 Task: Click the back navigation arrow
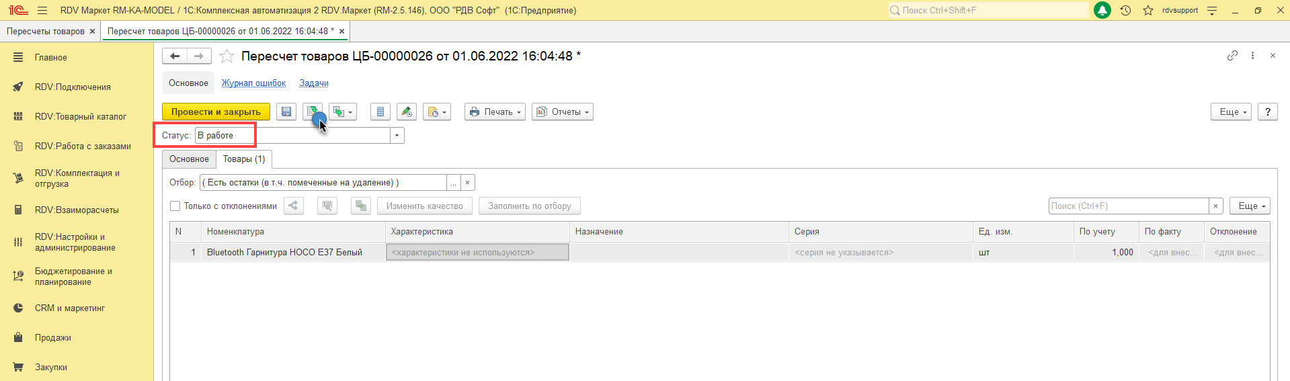point(175,56)
